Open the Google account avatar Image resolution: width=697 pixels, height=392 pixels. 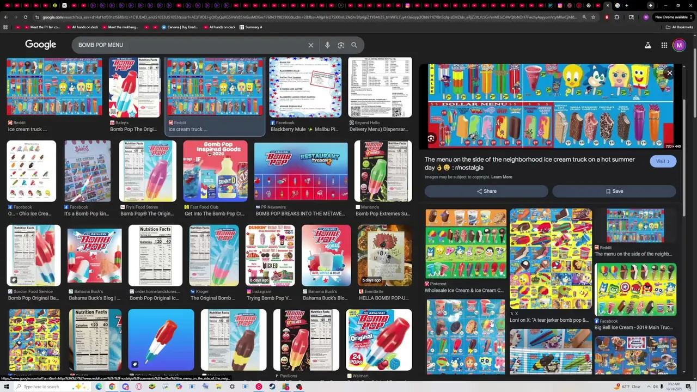(679, 45)
